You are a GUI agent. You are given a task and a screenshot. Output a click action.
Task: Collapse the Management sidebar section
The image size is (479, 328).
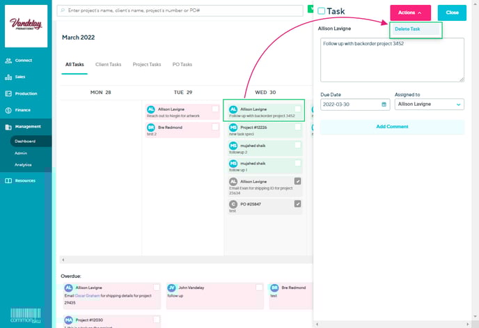click(x=28, y=127)
